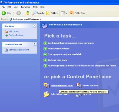The height and width of the screenshot is (112, 119).
Task: Open the Help menu
Action: [42, 7]
